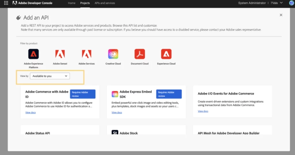The width and height of the screenshot is (295, 155).
Task: Select Adobe I/O Events for Adobe Commerce card title
Action: tap(226, 93)
